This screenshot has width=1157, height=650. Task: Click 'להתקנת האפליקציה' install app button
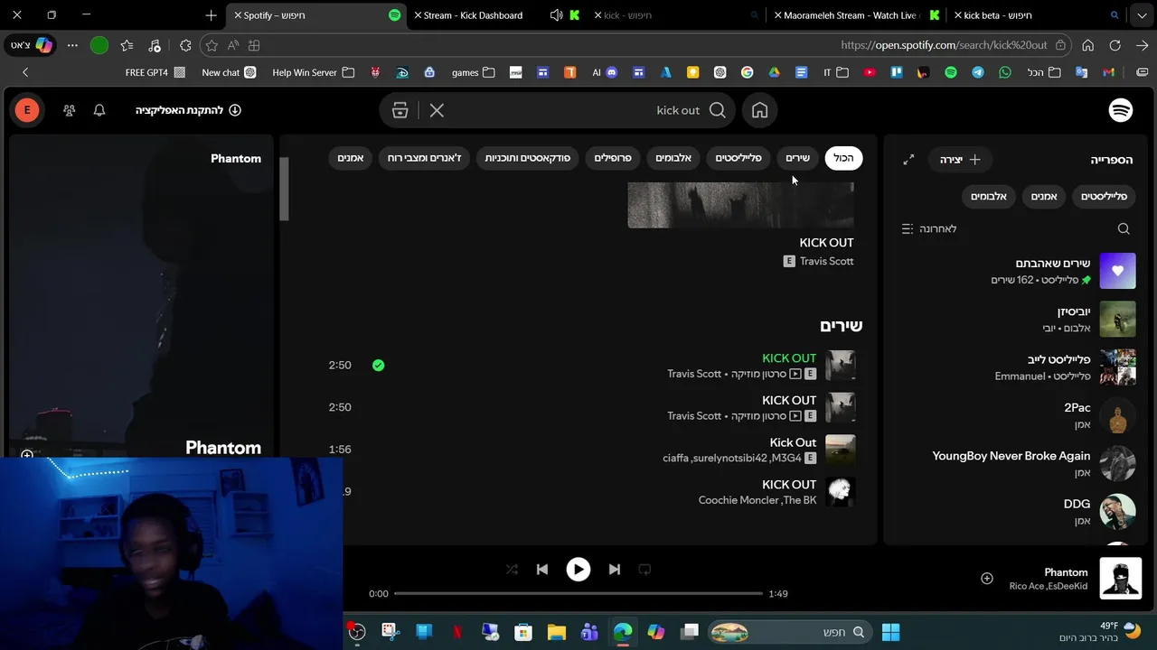188,110
